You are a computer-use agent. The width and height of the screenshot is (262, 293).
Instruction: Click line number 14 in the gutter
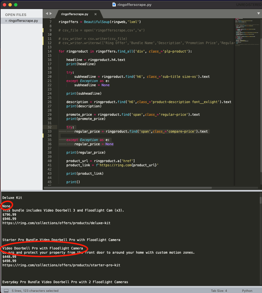[x=49, y=51]
